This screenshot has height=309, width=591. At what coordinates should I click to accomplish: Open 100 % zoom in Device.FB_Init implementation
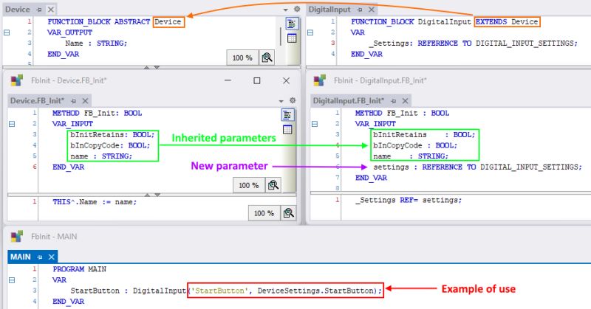click(264, 213)
